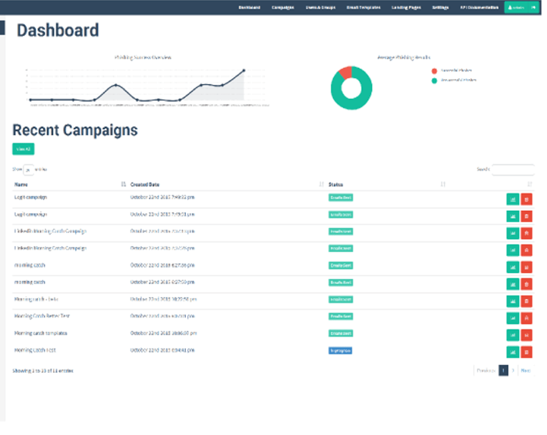Focus the campaigns Search field

513,170
